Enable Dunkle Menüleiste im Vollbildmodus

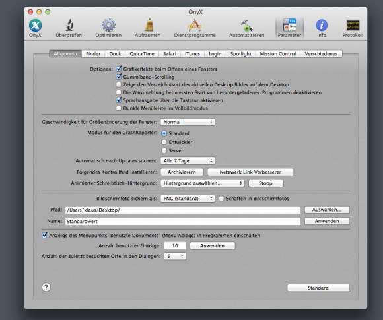(x=118, y=108)
